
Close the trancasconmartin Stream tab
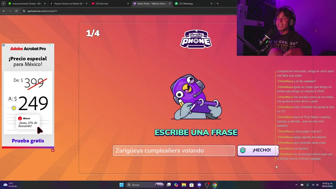(45, 4)
